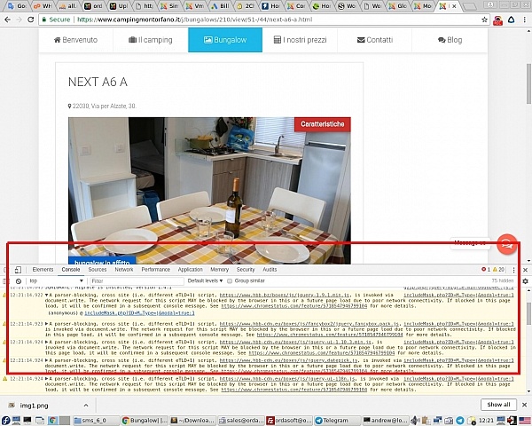Click the address bar URL
The image size is (532, 426).
pyautogui.click(x=194, y=20)
